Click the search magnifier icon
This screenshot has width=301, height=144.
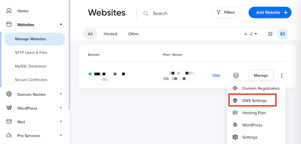(x=146, y=13)
